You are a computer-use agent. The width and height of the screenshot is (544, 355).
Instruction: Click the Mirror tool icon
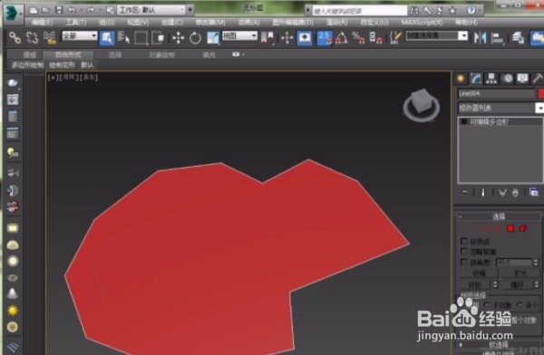click(480, 37)
